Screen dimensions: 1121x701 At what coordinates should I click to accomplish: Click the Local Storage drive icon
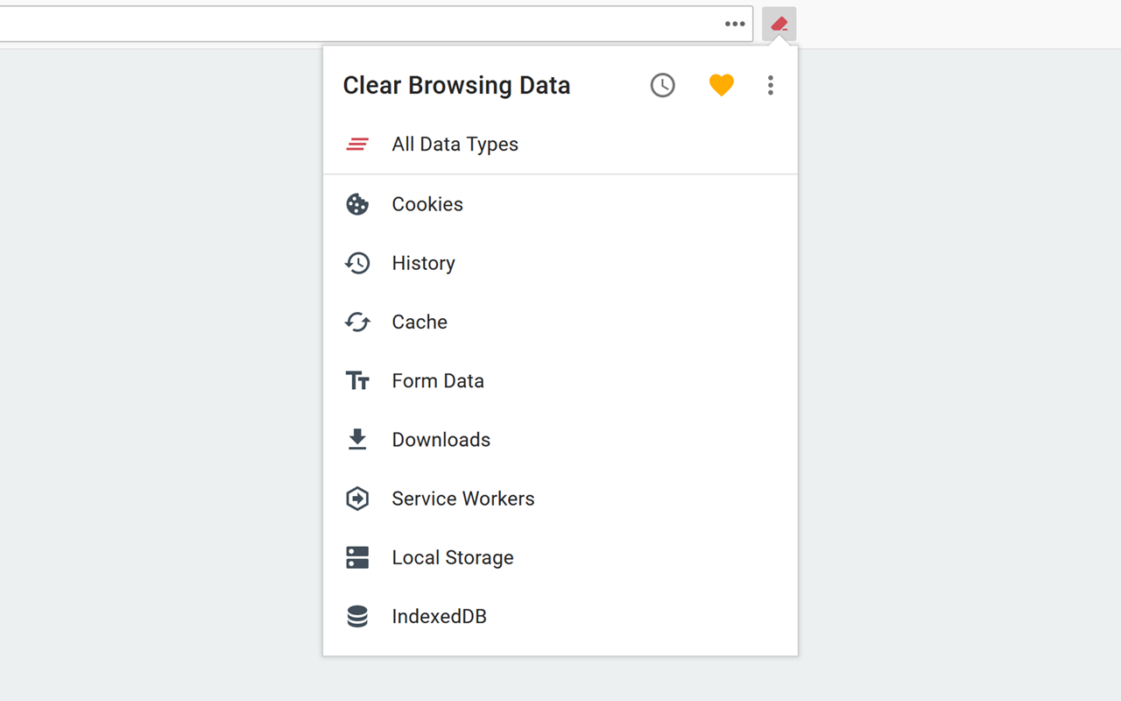[x=357, y=557]
